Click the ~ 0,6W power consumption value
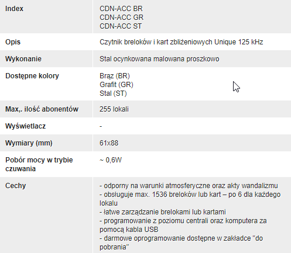 tap(111, 160)
